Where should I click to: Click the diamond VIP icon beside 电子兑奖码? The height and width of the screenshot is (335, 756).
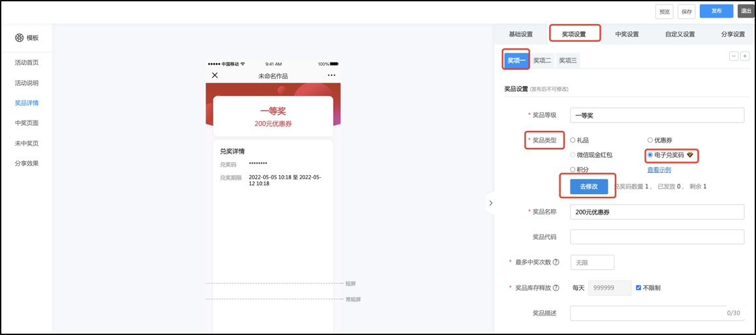tap(689, 155)
